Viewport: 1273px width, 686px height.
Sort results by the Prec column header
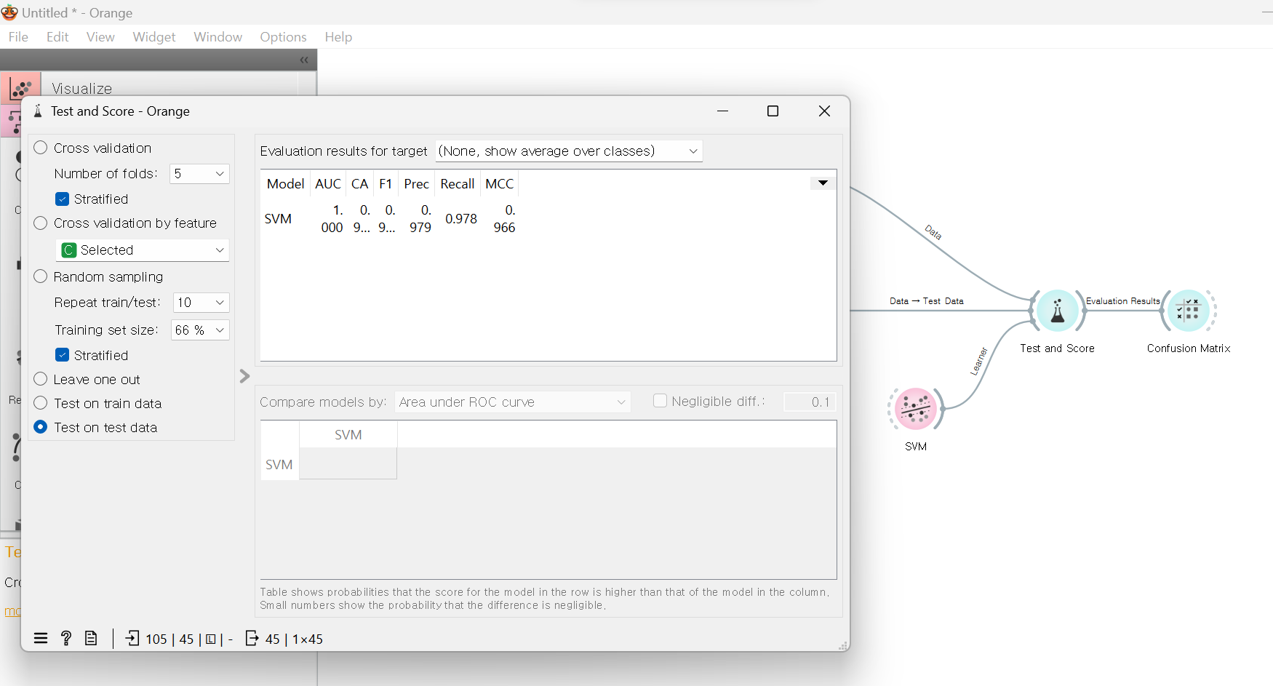[x=417, y=184]
